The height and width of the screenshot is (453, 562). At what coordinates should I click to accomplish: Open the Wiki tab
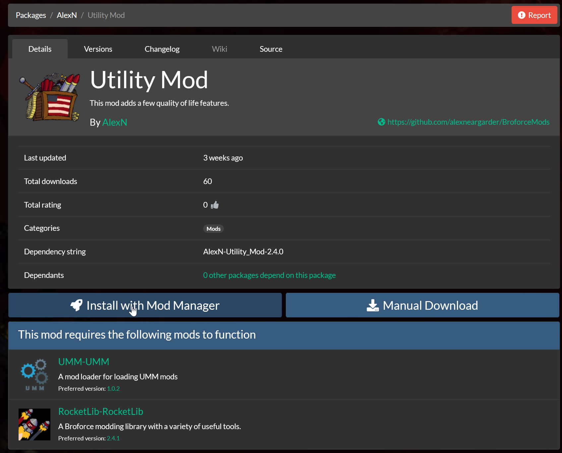point(219,49)
